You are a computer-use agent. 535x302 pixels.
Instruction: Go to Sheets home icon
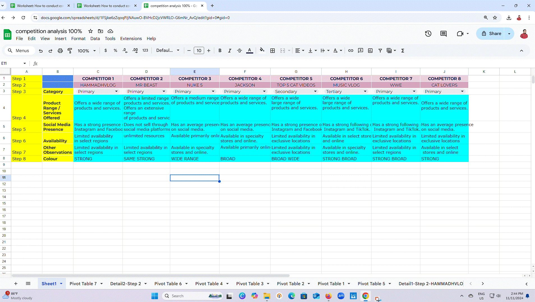coord(8,35)
